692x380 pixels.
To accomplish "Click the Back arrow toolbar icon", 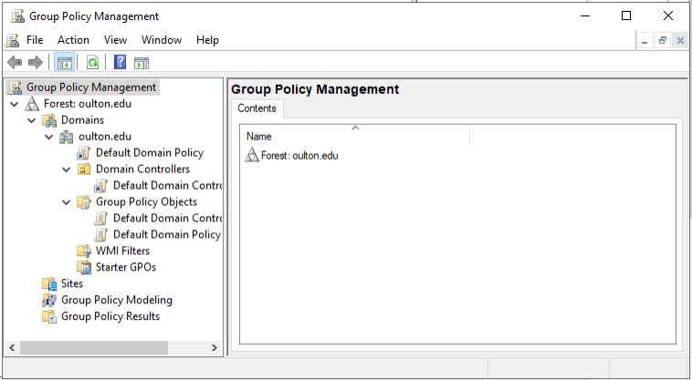I will 15,63.
